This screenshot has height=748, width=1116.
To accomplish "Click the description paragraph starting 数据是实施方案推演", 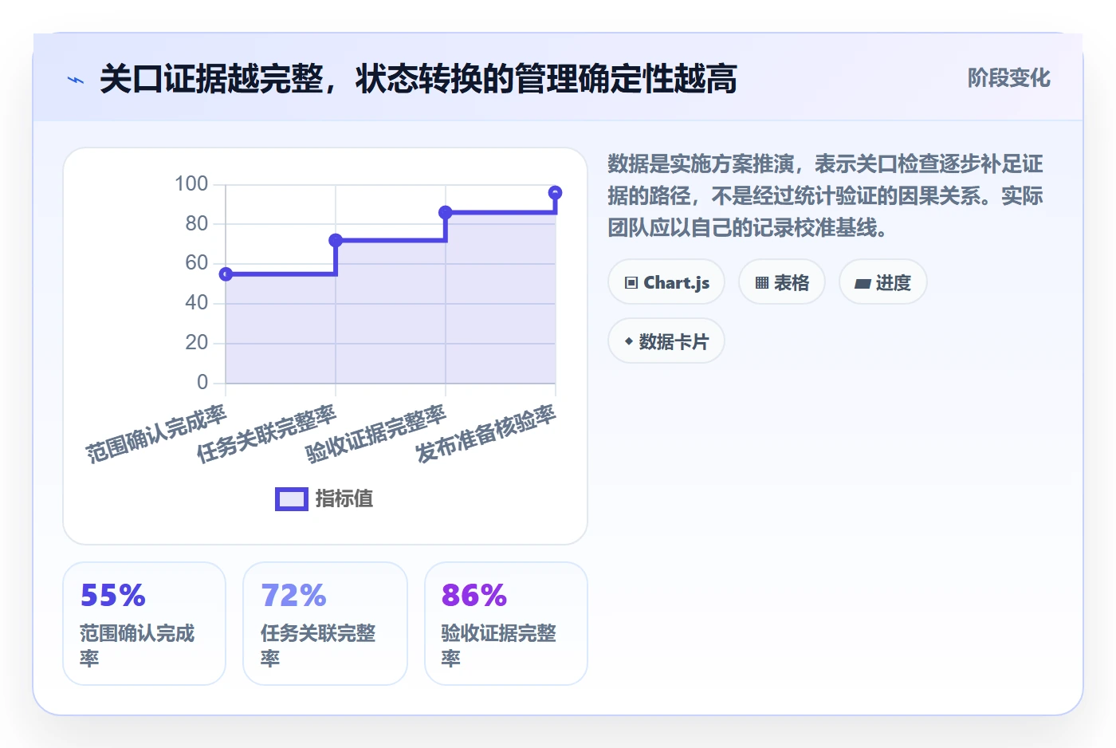I will [x=826, y=196].
